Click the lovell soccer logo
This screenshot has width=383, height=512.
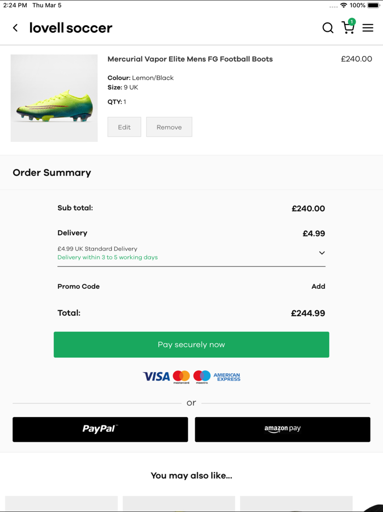pyautogui.click(x=71, y=28)
